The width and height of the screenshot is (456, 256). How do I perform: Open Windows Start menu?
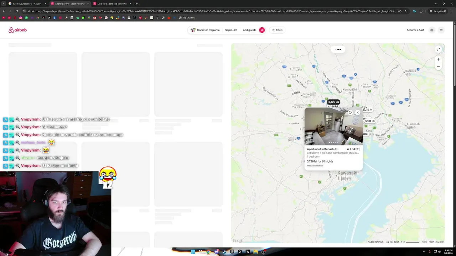click(x=193, y=252)
